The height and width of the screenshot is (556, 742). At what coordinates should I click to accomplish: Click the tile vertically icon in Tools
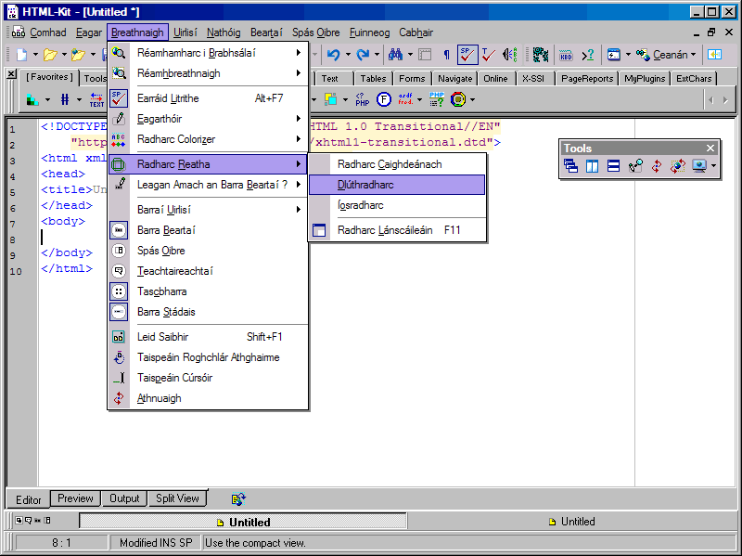(592, 166)
